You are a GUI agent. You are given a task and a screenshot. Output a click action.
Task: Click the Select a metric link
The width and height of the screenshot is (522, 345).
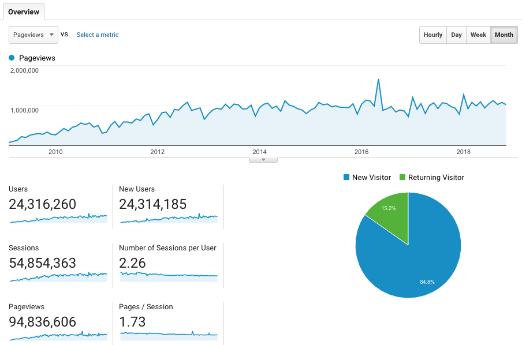[x=98, y=35]
